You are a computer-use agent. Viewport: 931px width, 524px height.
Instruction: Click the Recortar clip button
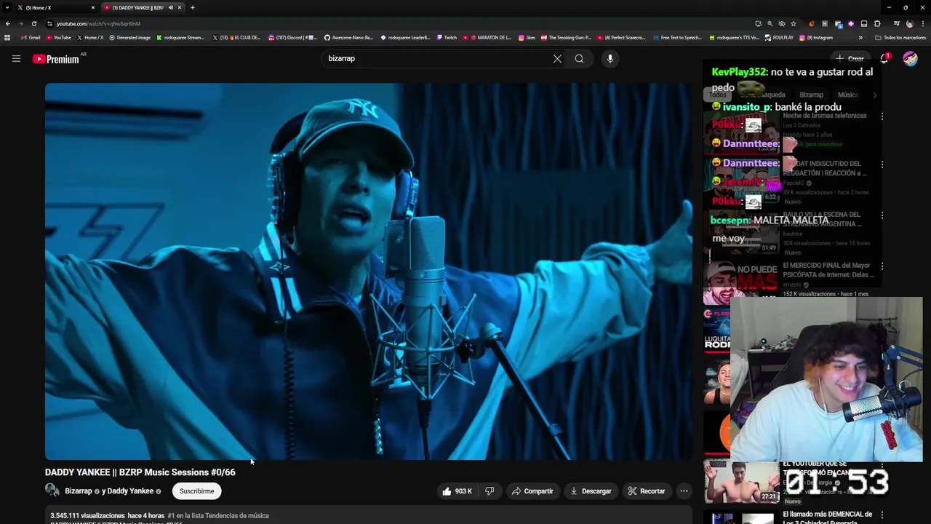point(647,491)
